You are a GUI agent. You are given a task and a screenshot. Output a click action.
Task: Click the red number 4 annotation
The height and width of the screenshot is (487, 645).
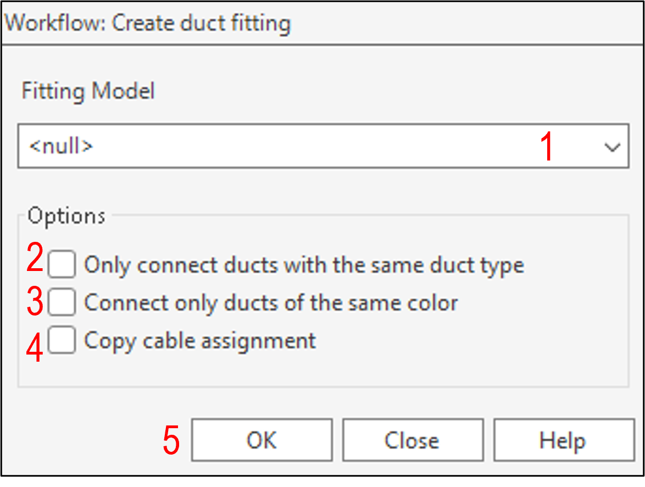[x=35, y=348]
